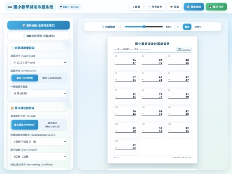Click the worksheet title 國小數學減法計算練習題

(x=152, y=44)
